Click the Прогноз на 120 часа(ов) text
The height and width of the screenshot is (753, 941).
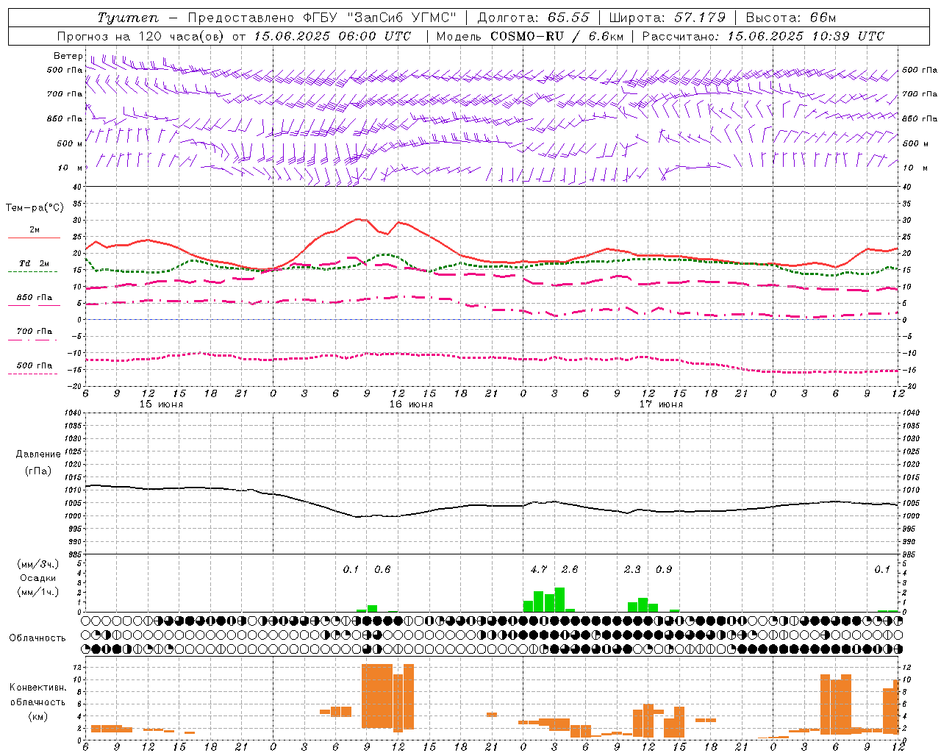(x=142, y=36)
